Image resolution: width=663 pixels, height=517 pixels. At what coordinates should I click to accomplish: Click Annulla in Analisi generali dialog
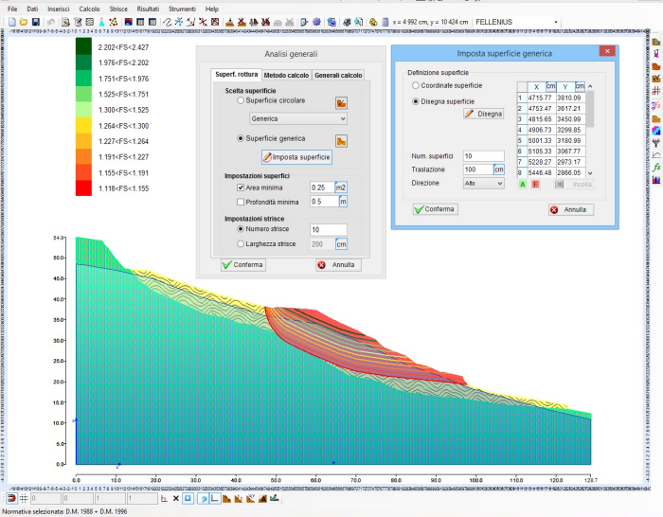pyautogui.click(x=338, y=265)
